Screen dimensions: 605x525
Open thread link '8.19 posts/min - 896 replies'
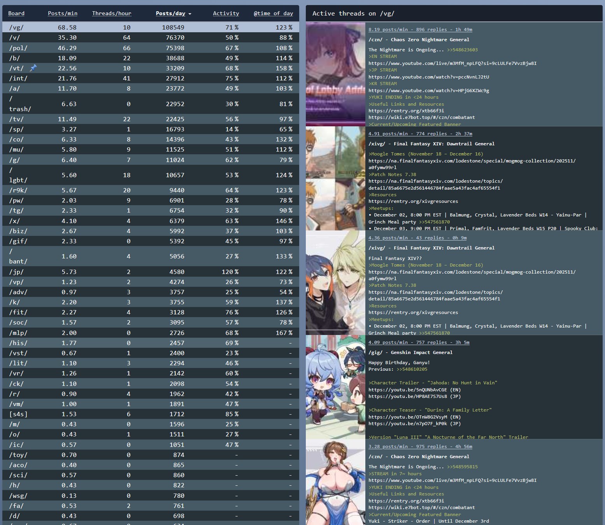pyautogui.click(x=420, y=30)
